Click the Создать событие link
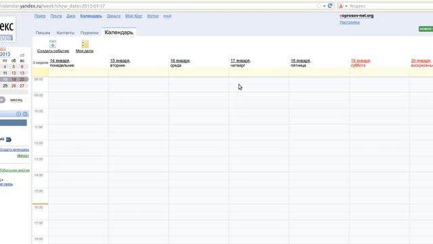Screen dimensions: 433x244 (x=53, y=51)
